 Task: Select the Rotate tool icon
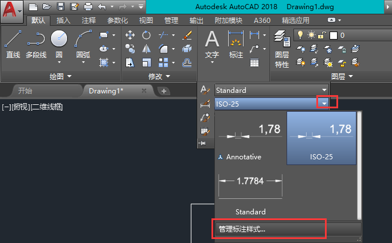pos(146,35)
